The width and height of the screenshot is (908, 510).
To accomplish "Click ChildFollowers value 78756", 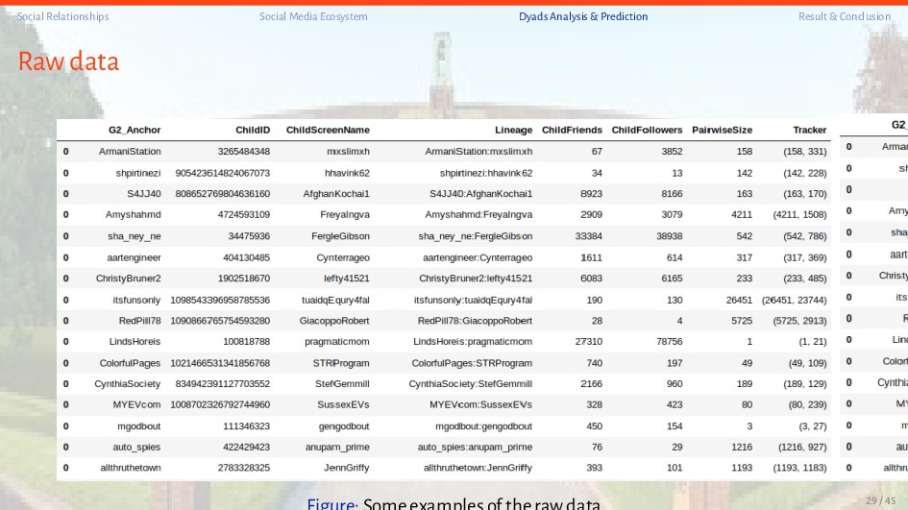I will pyautogui.click(x=670, y=341).
